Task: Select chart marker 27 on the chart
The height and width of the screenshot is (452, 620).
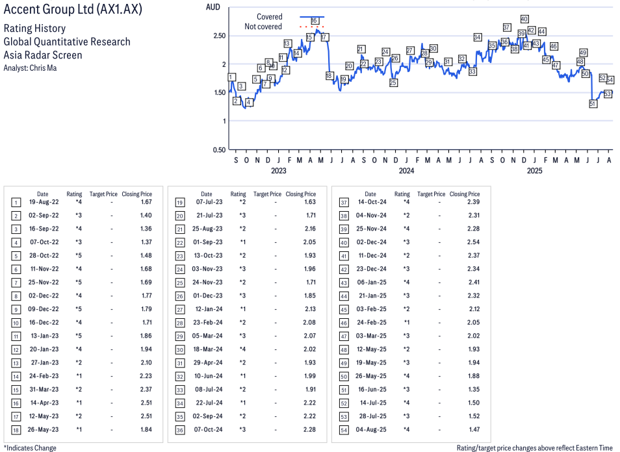Action: [410, 51]
